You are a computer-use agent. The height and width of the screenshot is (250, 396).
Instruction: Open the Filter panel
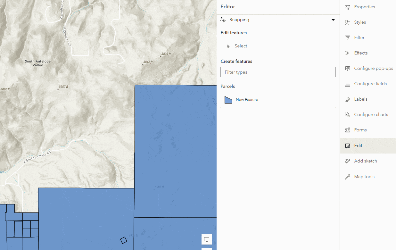click(359, 37)
